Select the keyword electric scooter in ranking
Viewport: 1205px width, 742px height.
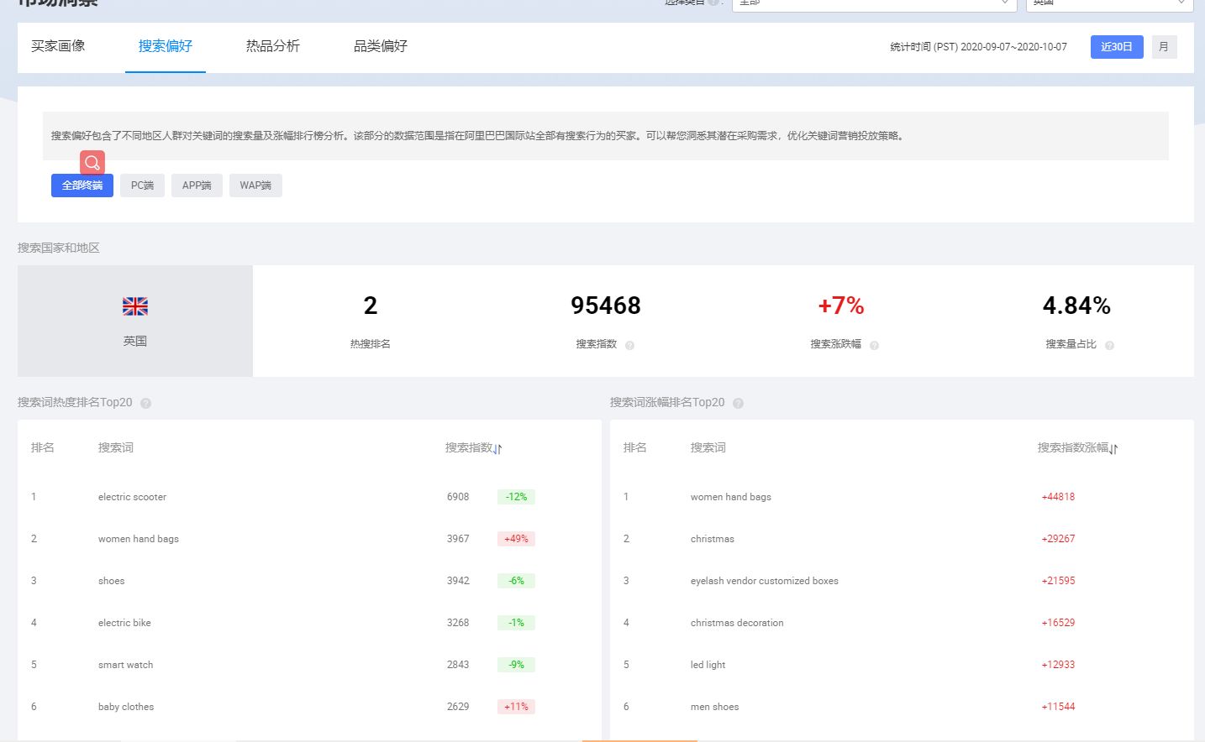(x=131, y=496)
